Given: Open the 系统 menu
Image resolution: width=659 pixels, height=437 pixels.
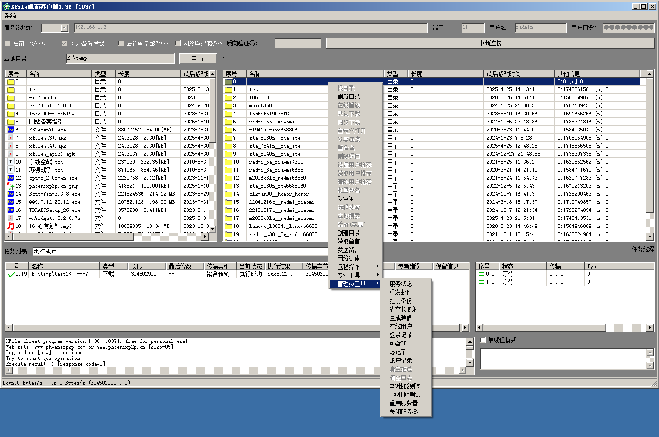Looking at the screenshot, I should pyautogui.click(x=10, y=16).
